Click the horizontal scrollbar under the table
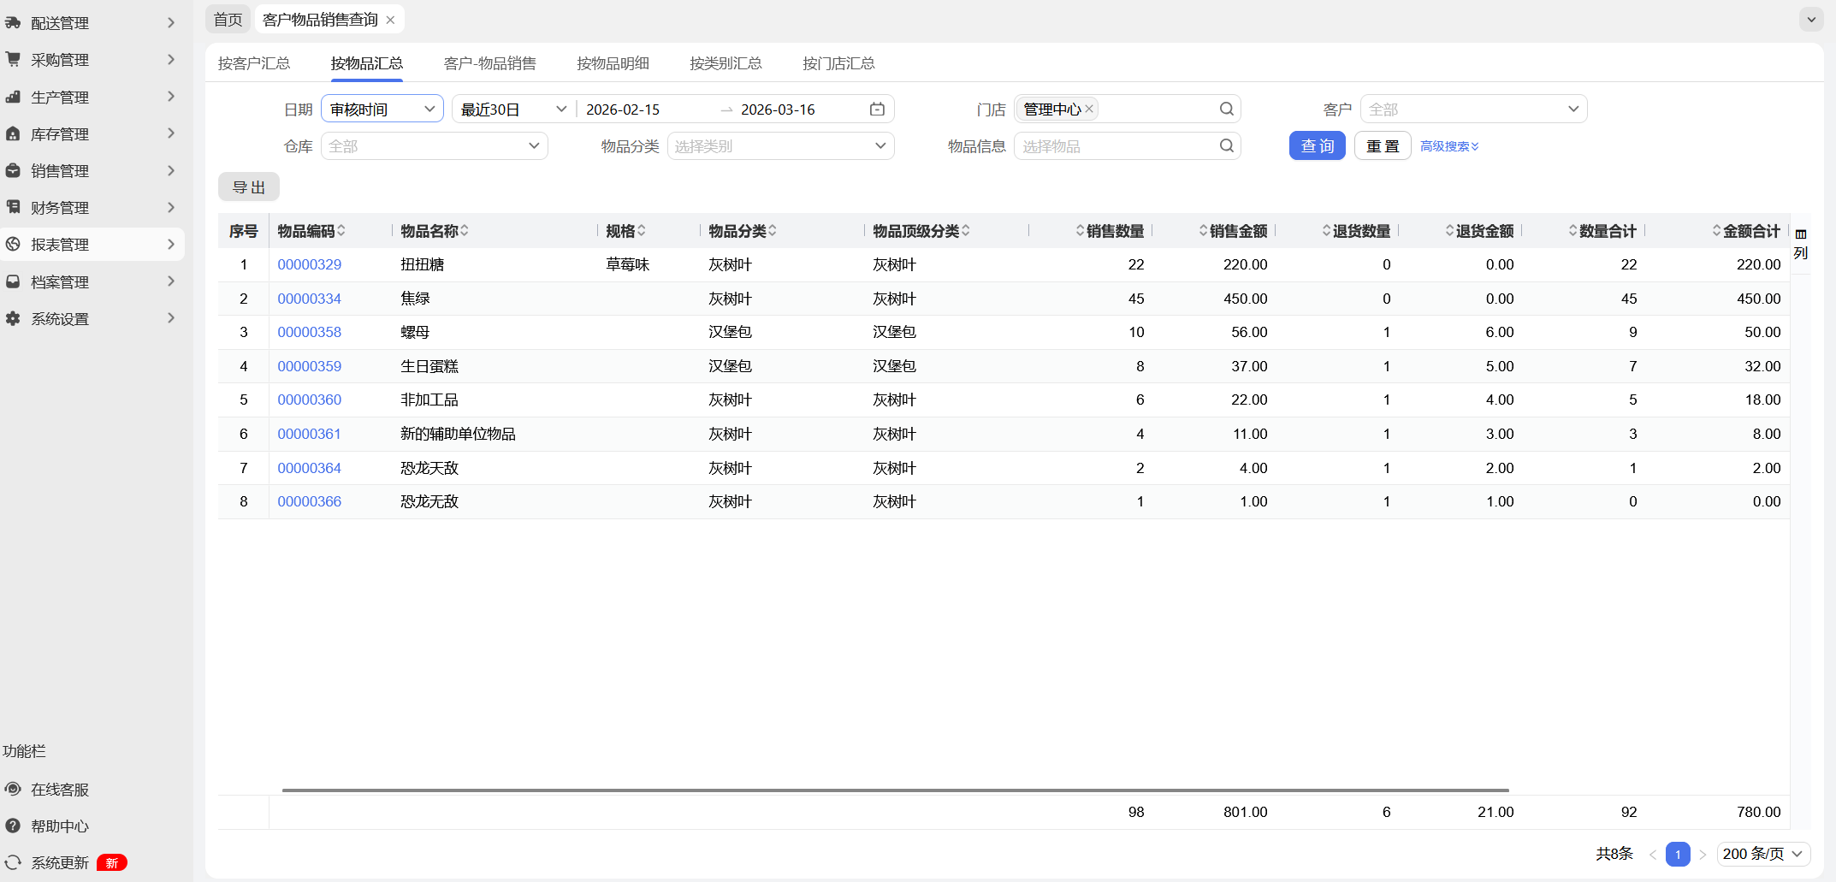Screen dimensions: 1836x882 895,790
